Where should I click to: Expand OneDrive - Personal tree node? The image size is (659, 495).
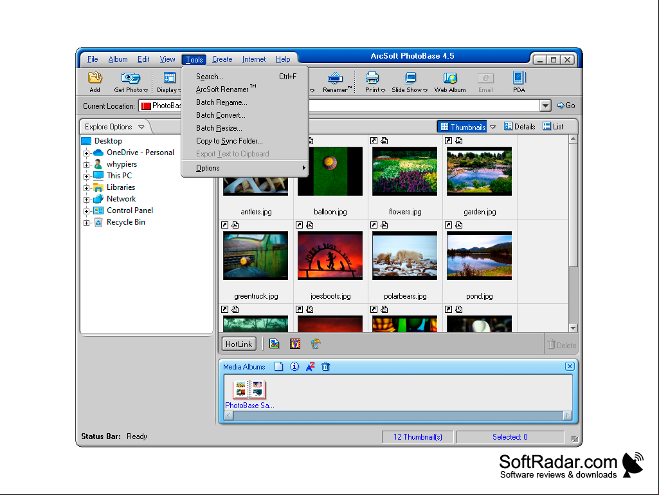tap(87, 153)
